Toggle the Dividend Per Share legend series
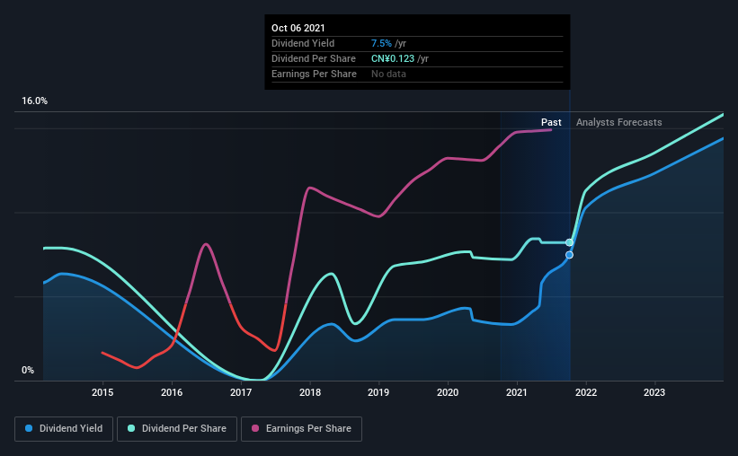The image size is (738, 456). [177, 429]
